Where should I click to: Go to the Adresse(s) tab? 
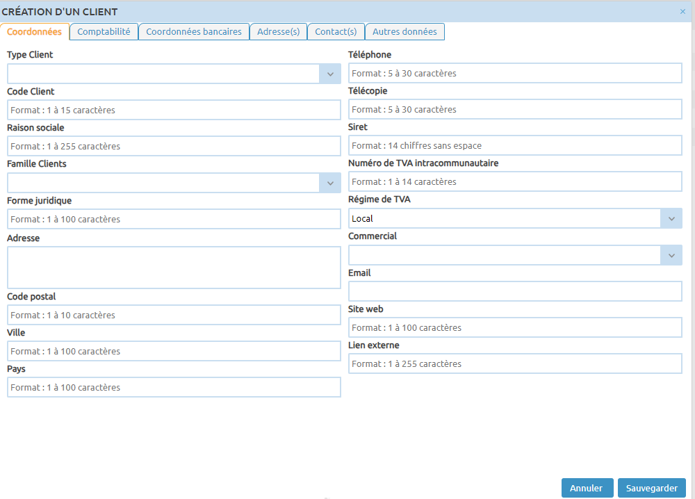pyautogui.click(x=278, y=32)
